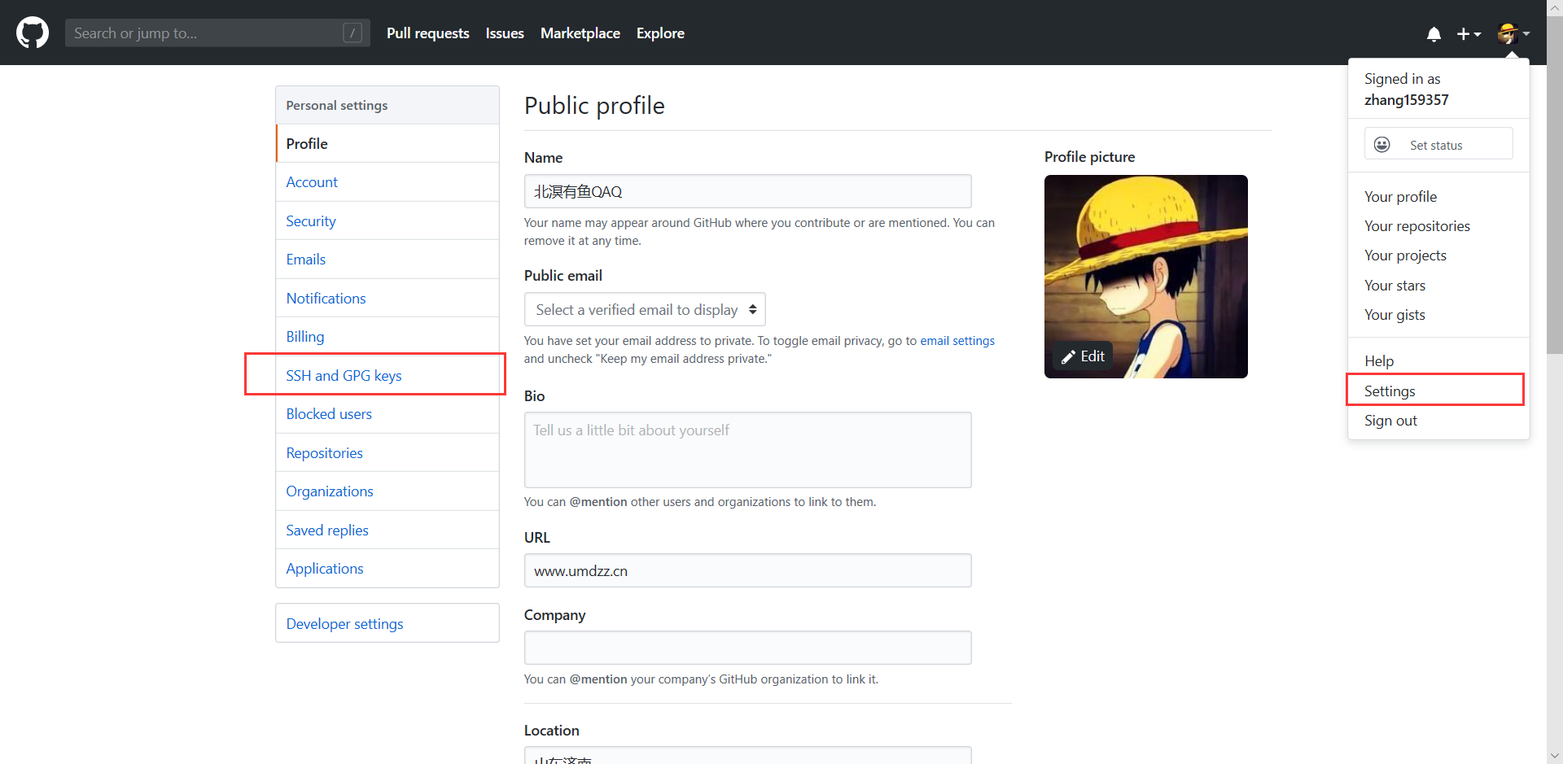The image size is (1563, 764).
Task: Click the username zhang159357 text
Action: (1406, 100)
